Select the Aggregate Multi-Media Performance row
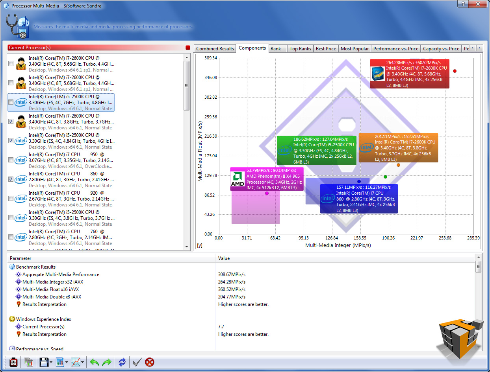The height and width of the screenshot is (372, 490). pos(241,274)
